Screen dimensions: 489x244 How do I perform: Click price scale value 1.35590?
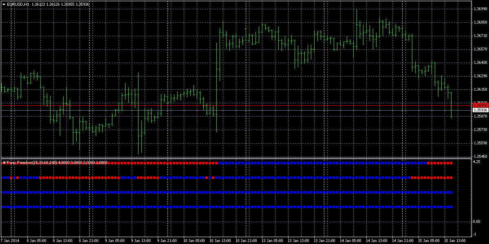(480, 143)
